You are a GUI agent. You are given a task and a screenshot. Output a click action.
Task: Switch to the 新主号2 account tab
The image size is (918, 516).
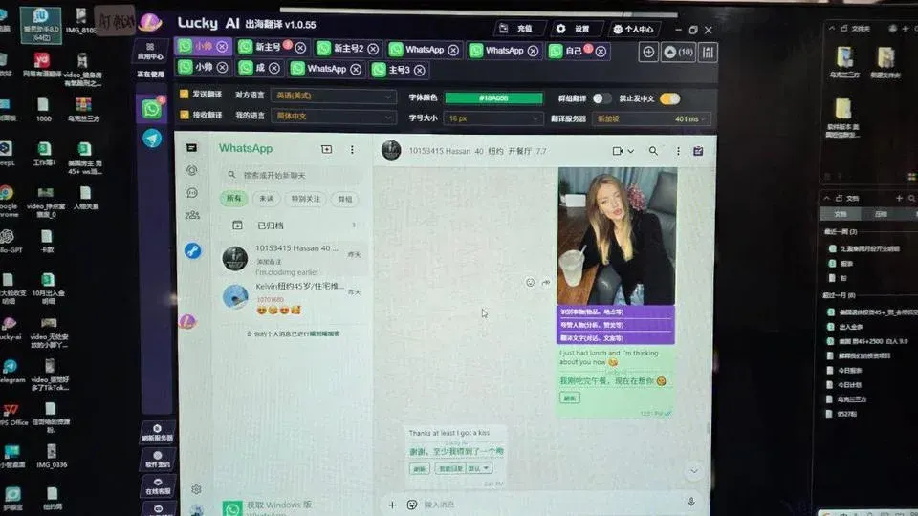tap(340, 48)
